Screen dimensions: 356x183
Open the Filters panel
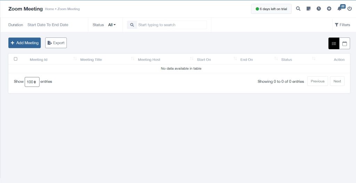(342, 25)
